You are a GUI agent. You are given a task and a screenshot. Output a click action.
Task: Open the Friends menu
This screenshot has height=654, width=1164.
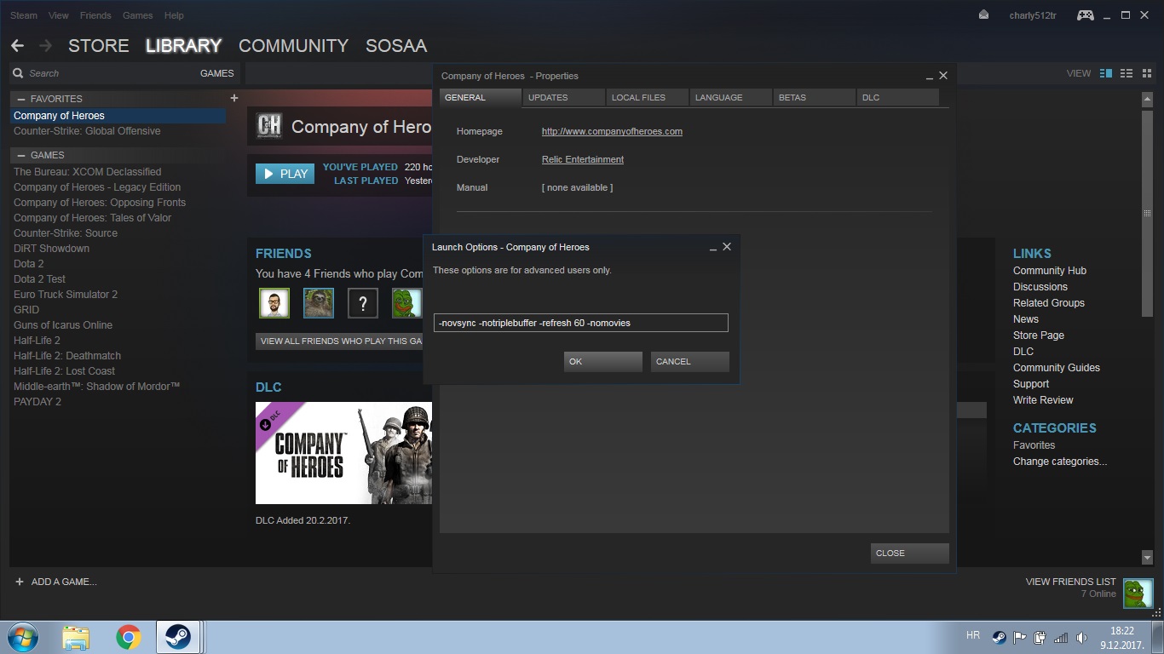click(95, 15)
